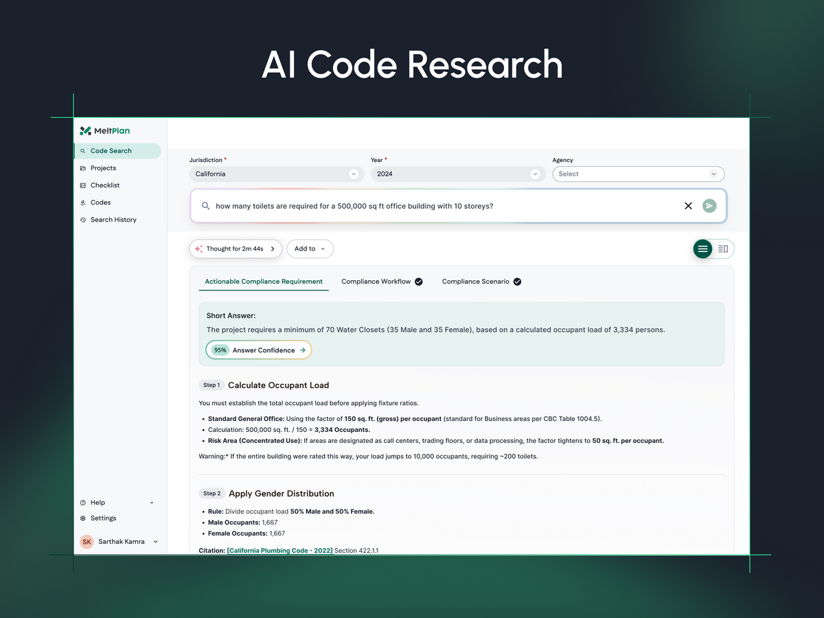Viewport: 824px width, 618px height.
Task: Click the checkmark on Compliance Scenario
Action: click(x=517, y=281)
